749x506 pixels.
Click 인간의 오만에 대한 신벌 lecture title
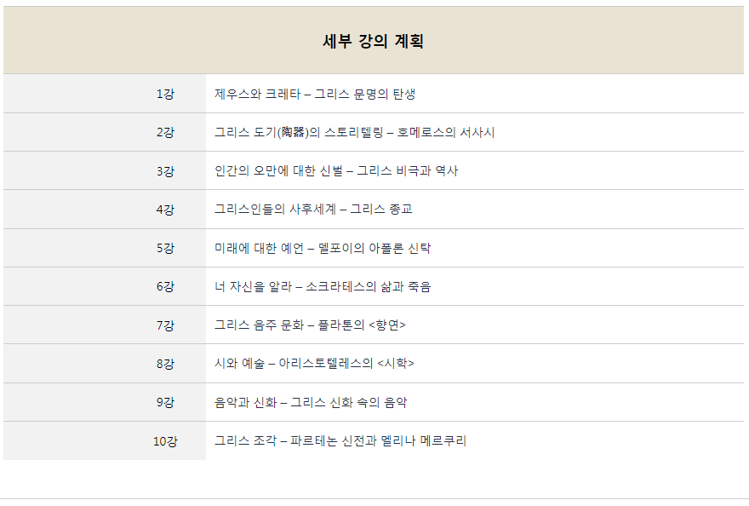pyautogui.click(x=336, y=170)
